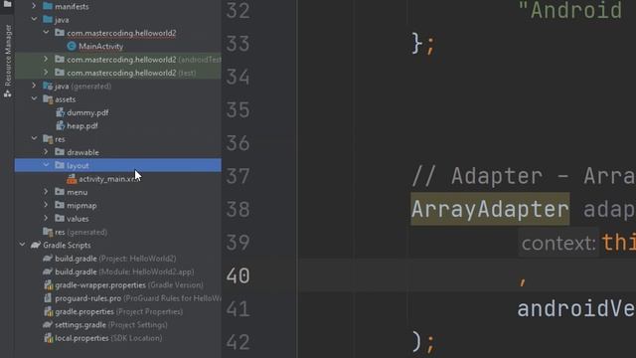
Task: Collapse the res folder
Action: pyautogui.click(x=34, y=139)
